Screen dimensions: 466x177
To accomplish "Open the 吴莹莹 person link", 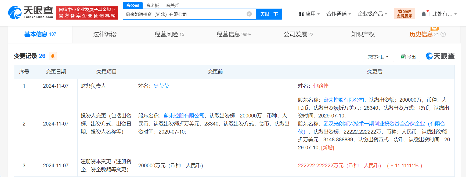I will (161, 86).
